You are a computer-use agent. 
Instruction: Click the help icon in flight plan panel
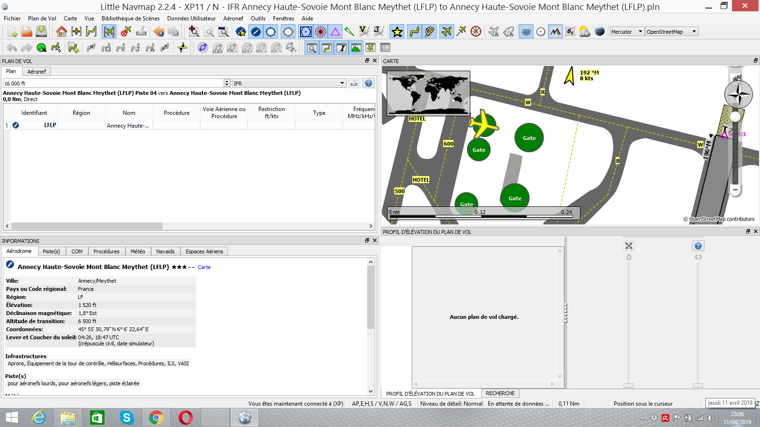(369, 83)
